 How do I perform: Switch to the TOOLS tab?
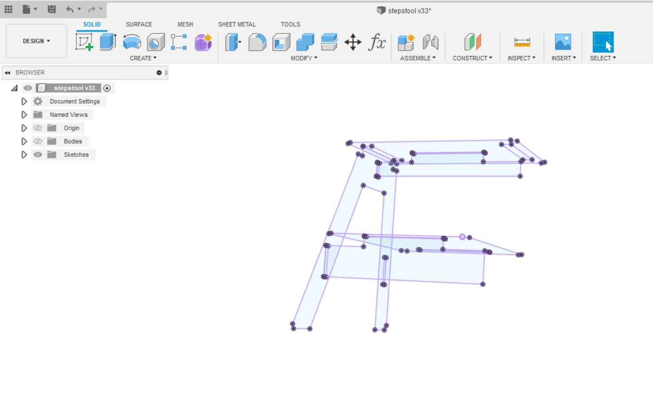290,24
